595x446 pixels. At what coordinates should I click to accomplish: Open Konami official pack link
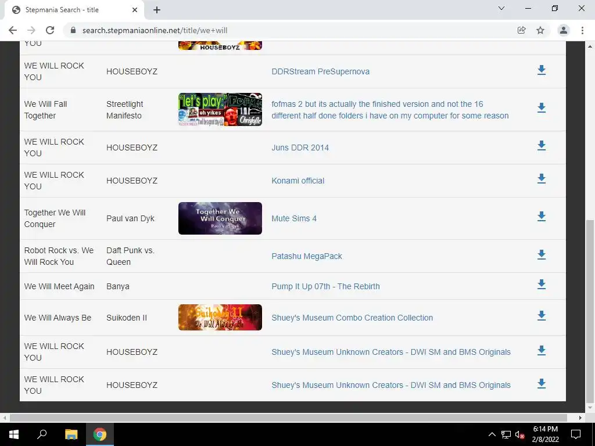(298, 181)
